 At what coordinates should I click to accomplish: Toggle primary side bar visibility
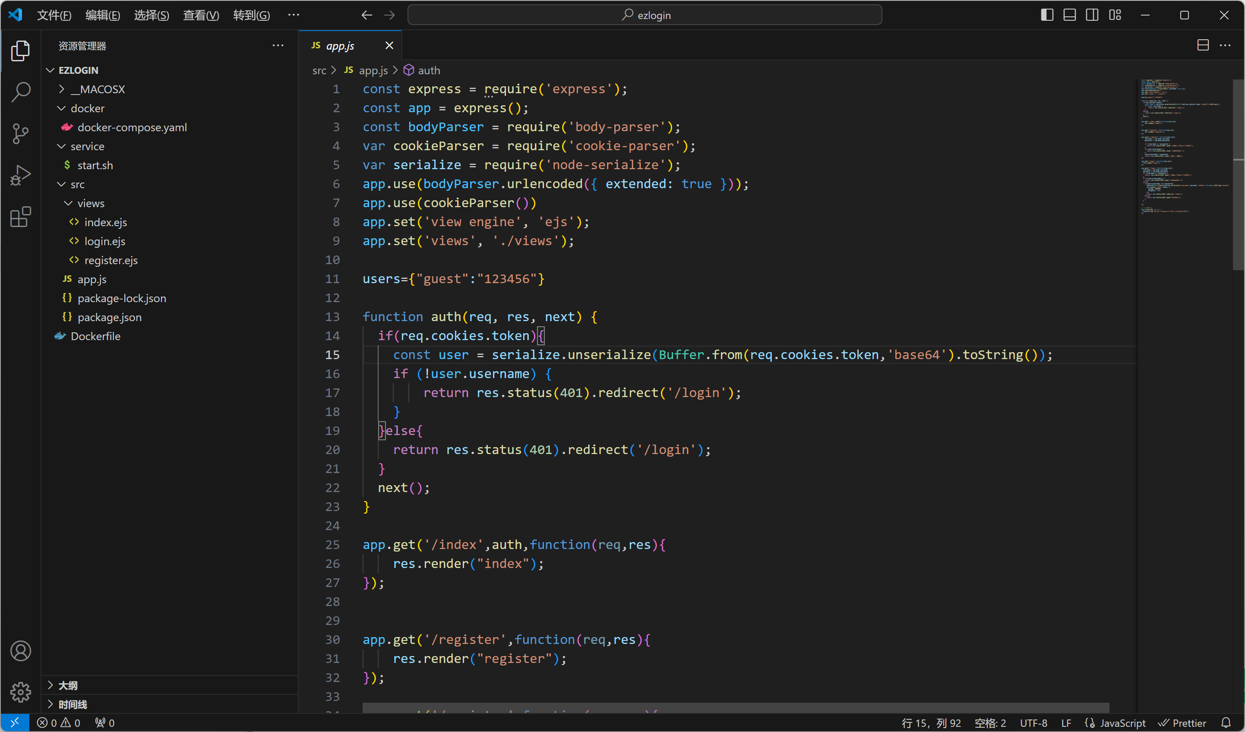point(1046,15)
